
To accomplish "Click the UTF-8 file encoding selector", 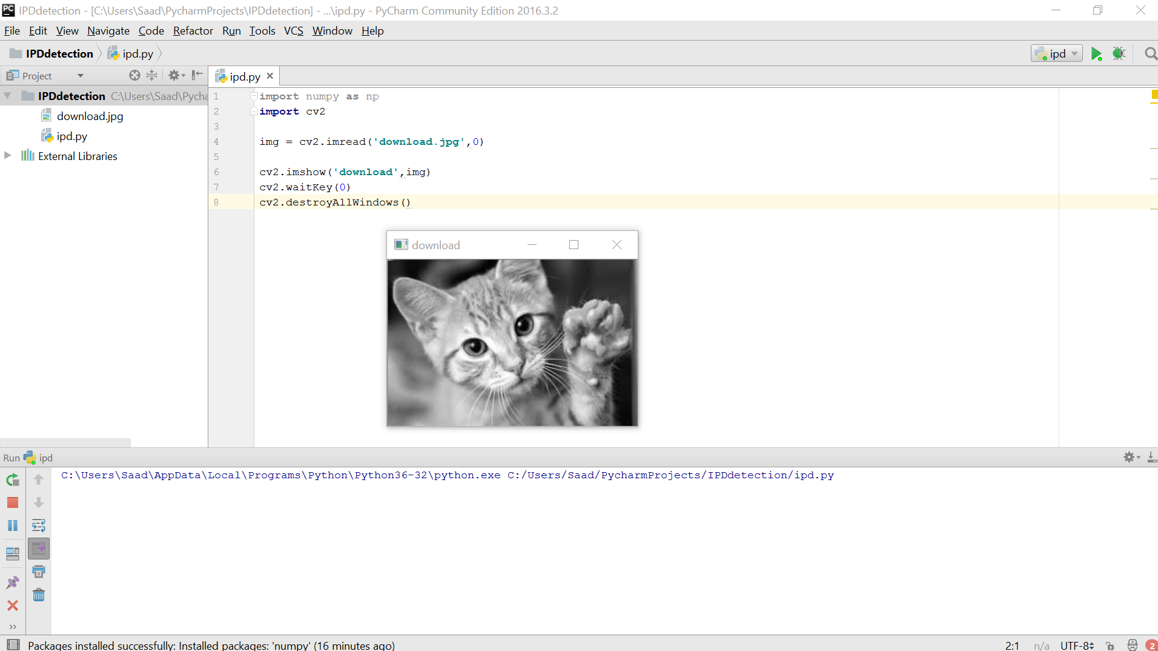I will 1077,646.
